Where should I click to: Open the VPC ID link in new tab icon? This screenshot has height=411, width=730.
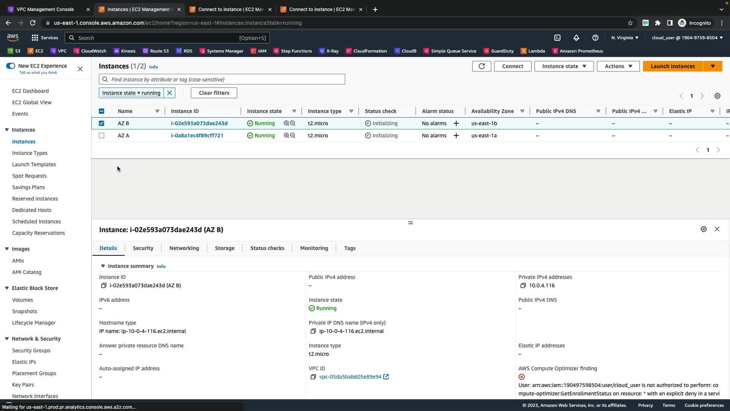386,377
